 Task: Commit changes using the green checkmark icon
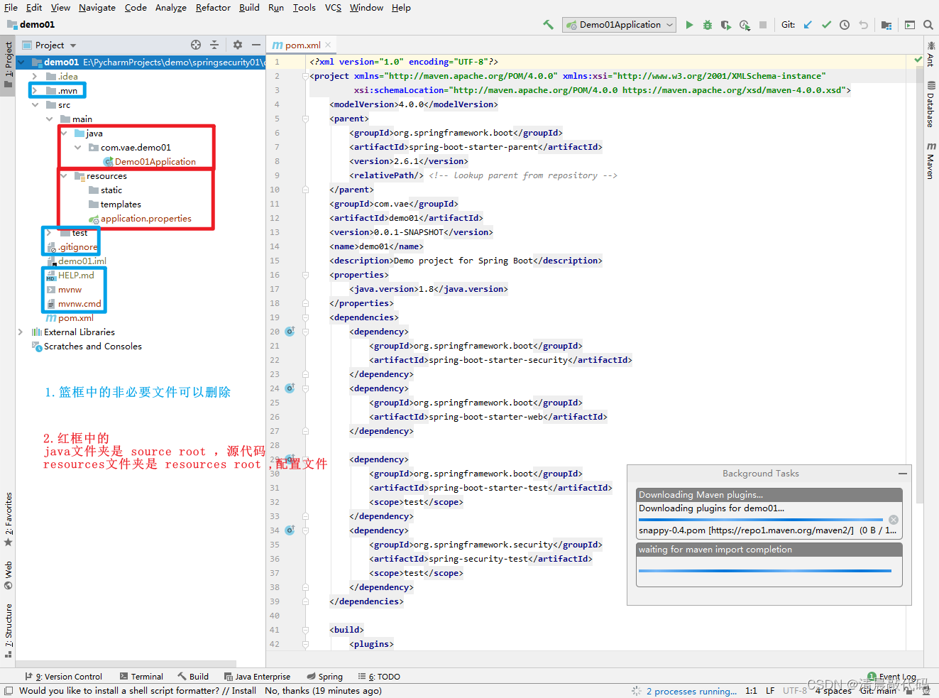tap(825, 24)
